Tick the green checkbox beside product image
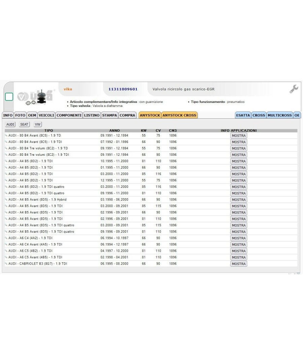This screenshot has width=303, height=354. [9, 97]
